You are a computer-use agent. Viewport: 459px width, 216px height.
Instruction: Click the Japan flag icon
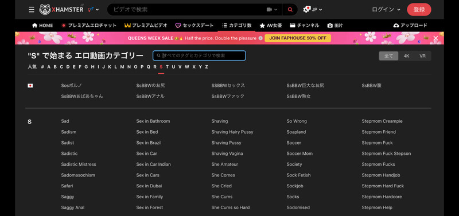[30, 86]
